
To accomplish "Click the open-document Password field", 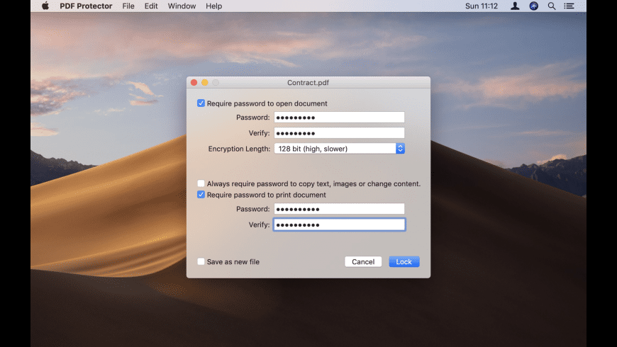I will tap(339, 117).
